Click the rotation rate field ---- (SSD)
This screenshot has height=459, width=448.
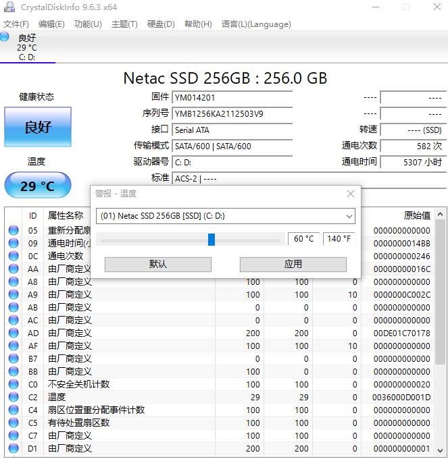click(x=413, y=130)
